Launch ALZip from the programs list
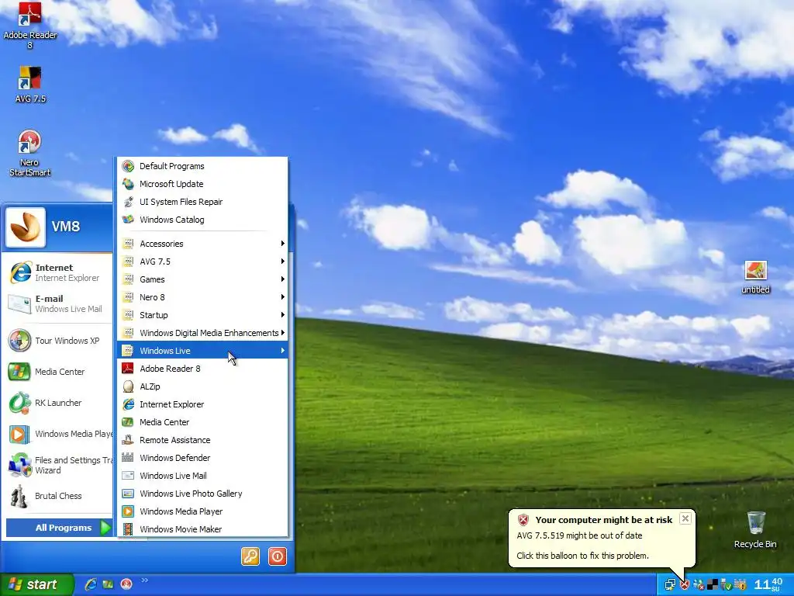This screenshot has width=794, height=596. tap(202, 386)
